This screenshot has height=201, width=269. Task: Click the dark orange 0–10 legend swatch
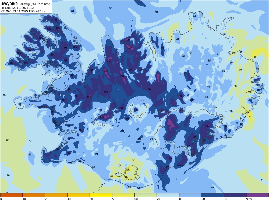click(11, 195)
